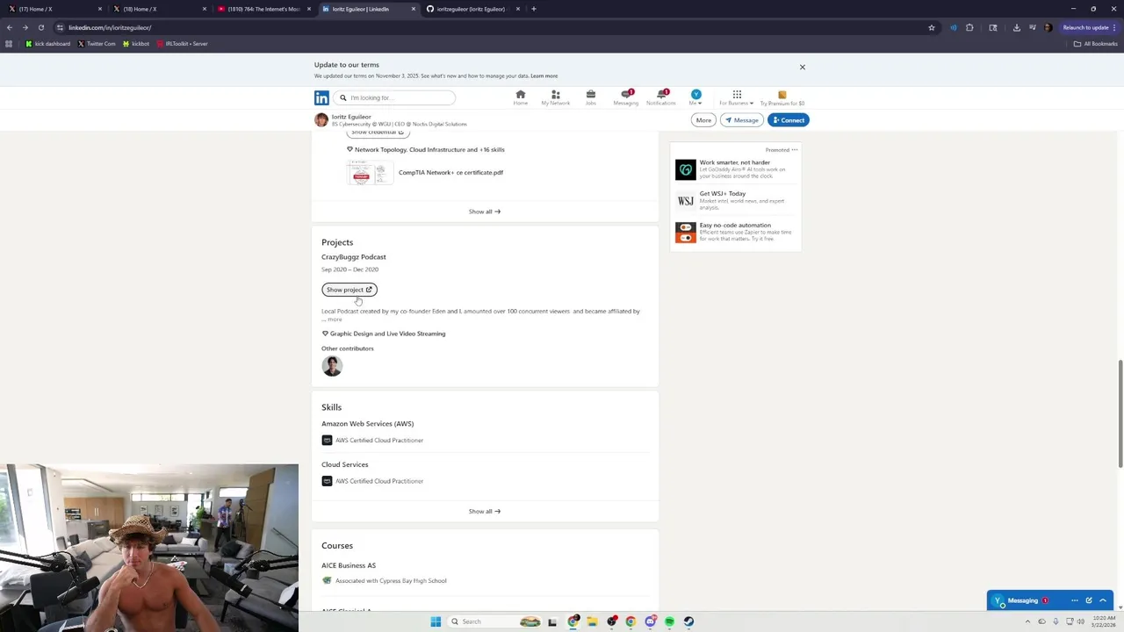Switch to the YouTube 764 tab
The height and width of the screenshot is (632, 1124).
point(263,9)
